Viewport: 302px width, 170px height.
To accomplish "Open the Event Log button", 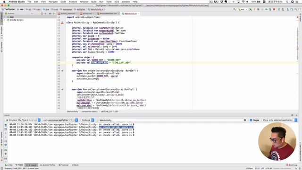I will (x=292, y=165).
